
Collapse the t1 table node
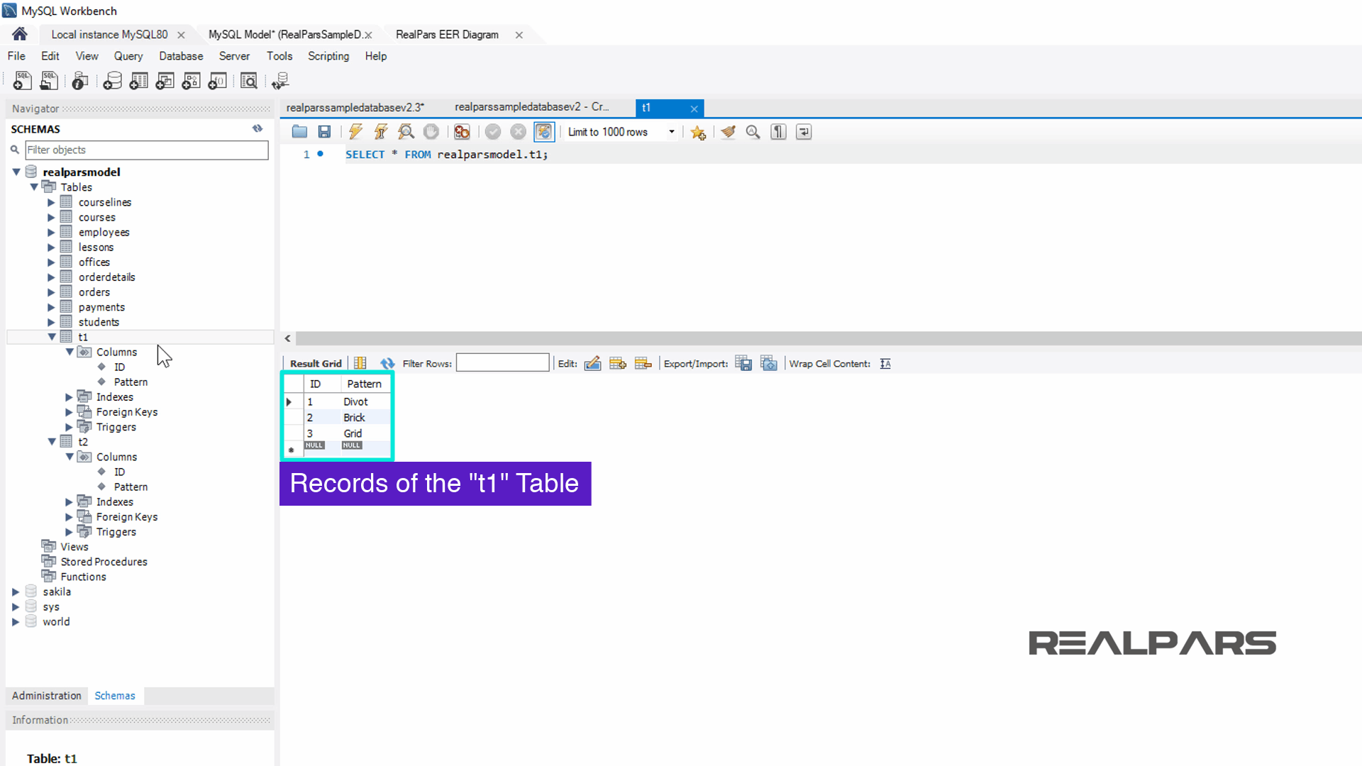click(x=52, y=337)
